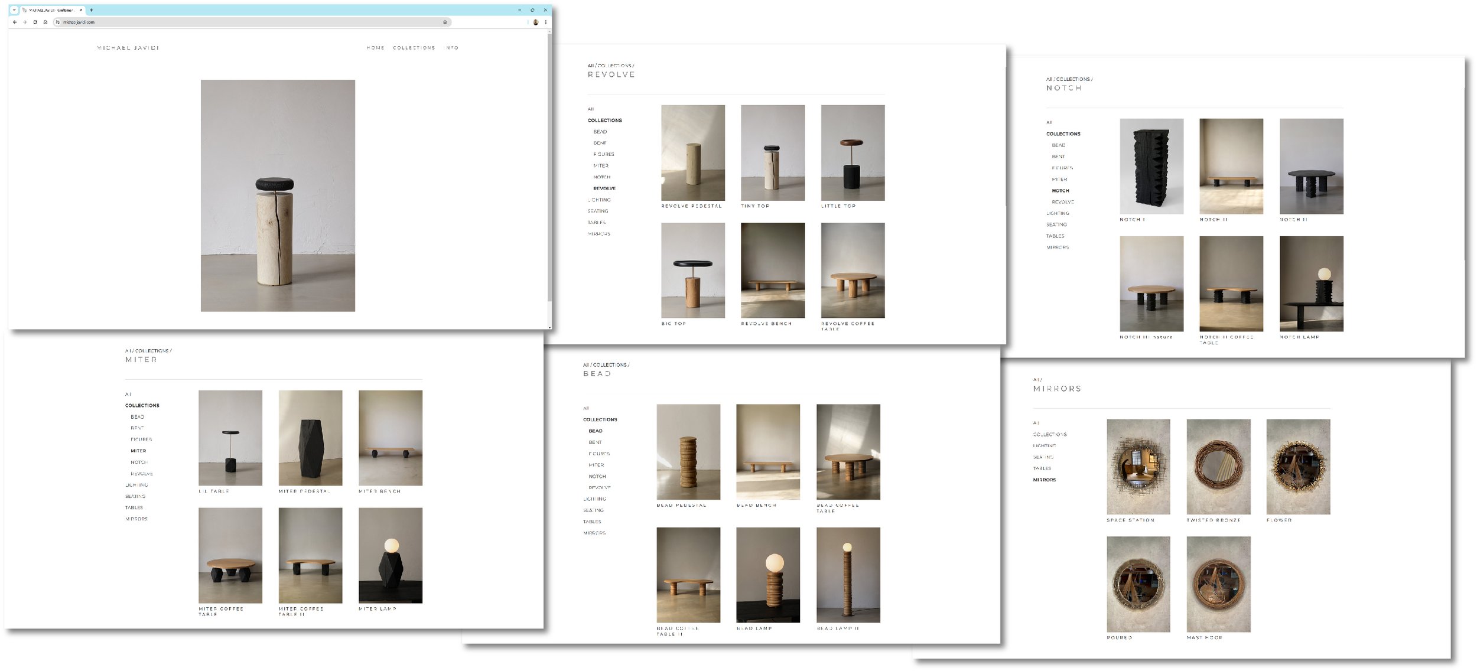This screenshot has height=671, width=1477.
Task: Click the HOME navigation link
Action: (x=375, y=48)
